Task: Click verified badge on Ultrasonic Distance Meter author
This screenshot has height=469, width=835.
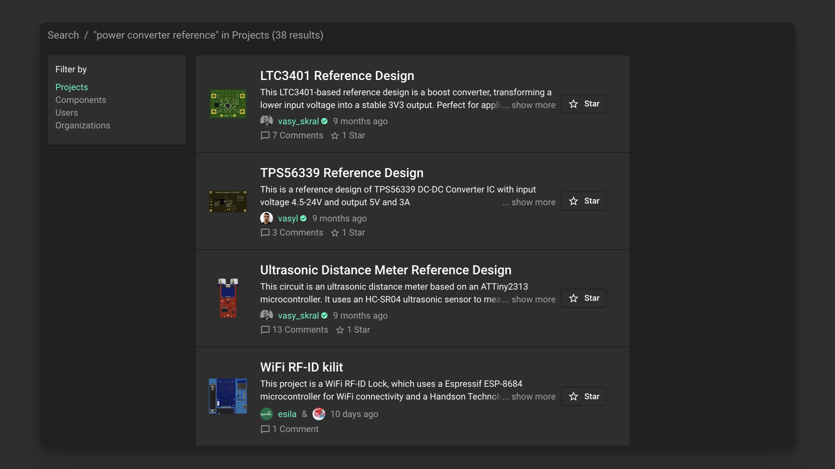Action: click(324, 315)
